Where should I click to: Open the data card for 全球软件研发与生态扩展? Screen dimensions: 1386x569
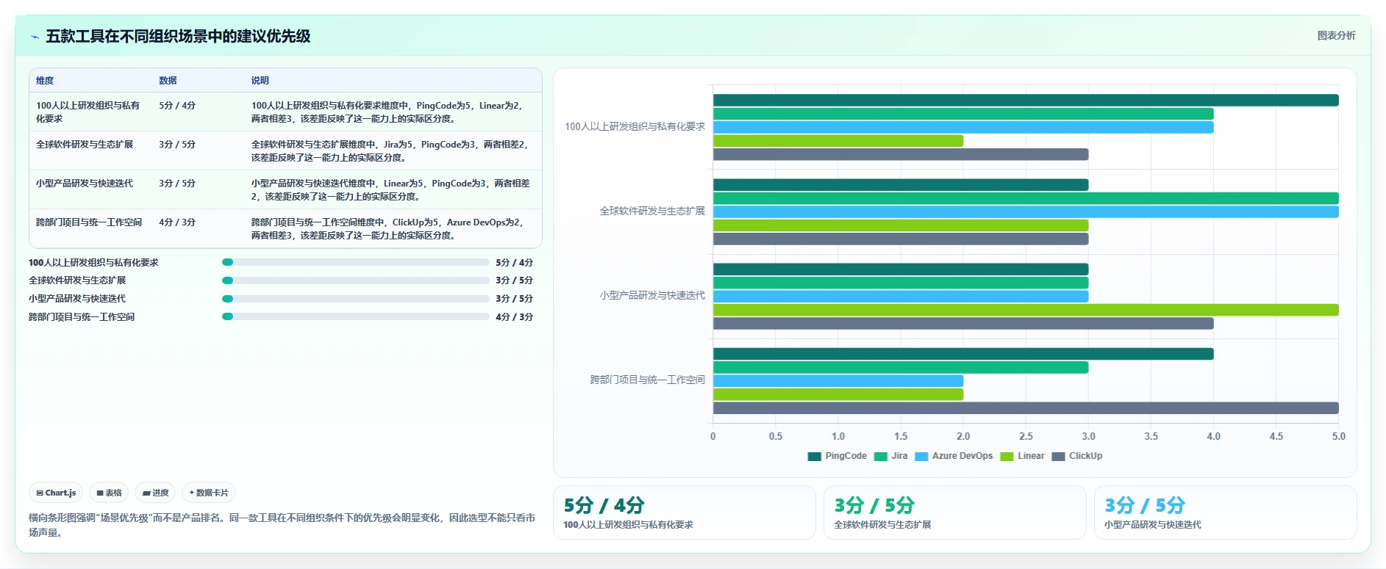955,512
